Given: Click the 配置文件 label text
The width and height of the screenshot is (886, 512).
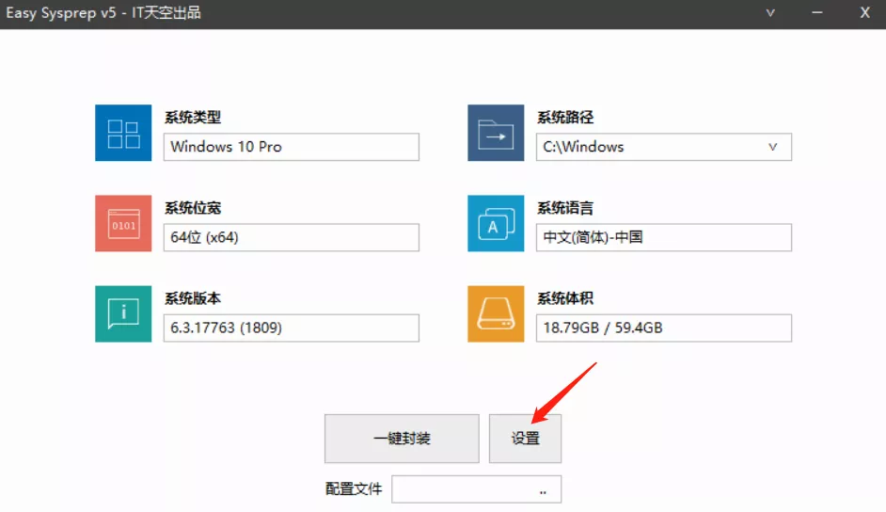Looking at the screenshot, I should click(354, 489).
